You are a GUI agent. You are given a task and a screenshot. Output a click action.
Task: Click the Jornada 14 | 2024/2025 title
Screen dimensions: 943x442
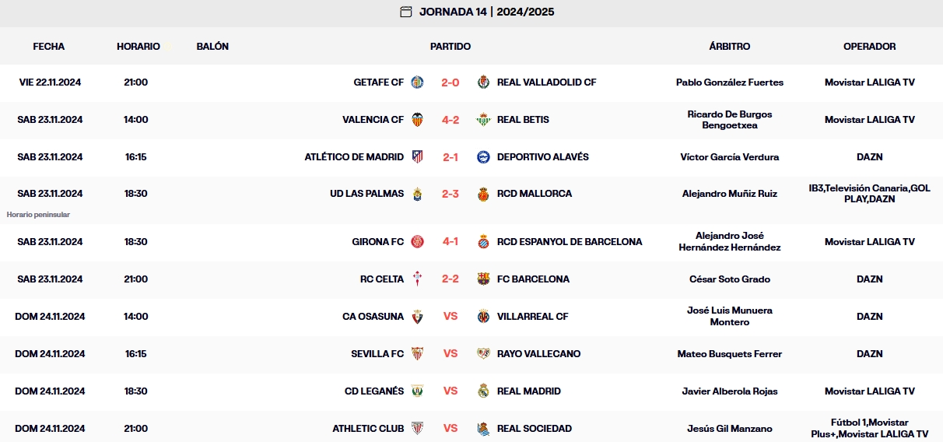pyautogui.click(x=486, y=12)
